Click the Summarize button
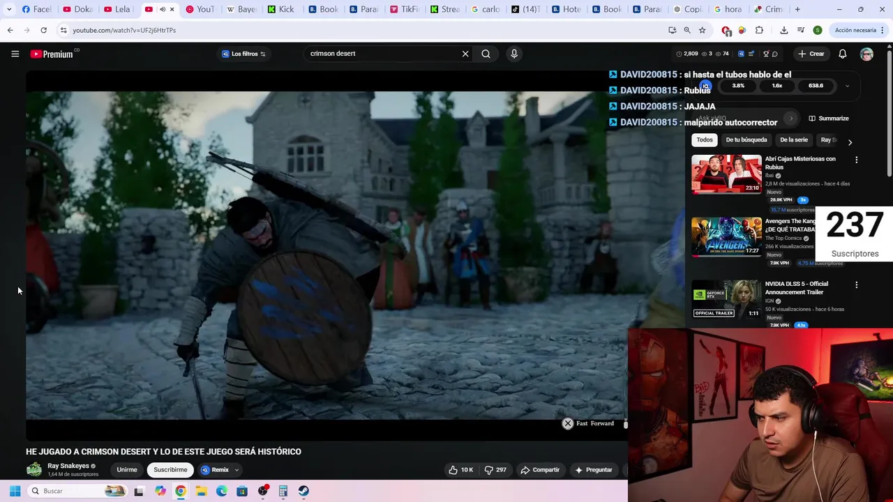The height and width of the screenshot is (502, 893). (x=829, y=119)
